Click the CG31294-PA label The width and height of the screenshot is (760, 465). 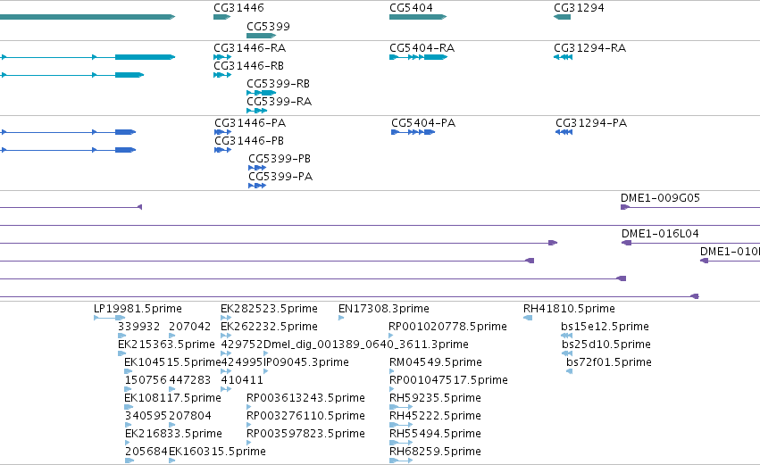pos(591,123)
